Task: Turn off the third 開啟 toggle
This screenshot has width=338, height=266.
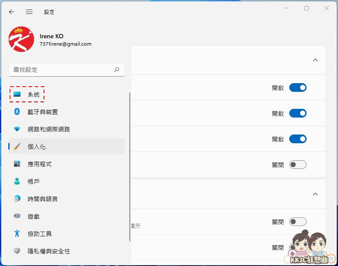Action: pos(297,139)
